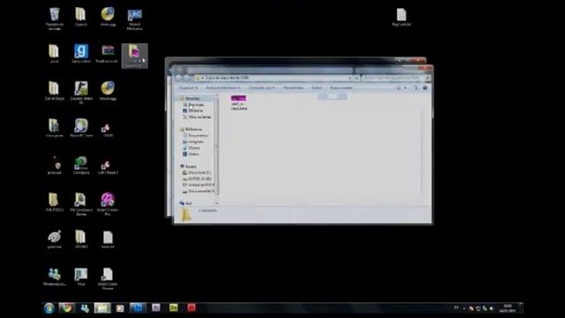
Task: Select the RegCode text file on desktop
Action: point(401,18)
